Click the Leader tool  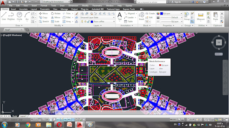(129, 17)
